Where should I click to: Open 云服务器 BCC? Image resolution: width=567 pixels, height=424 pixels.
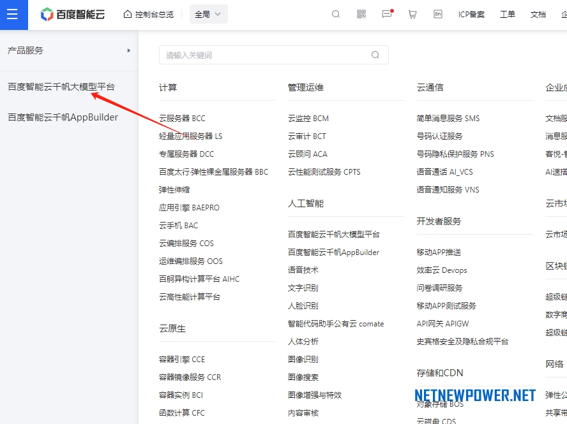point(182,119)
